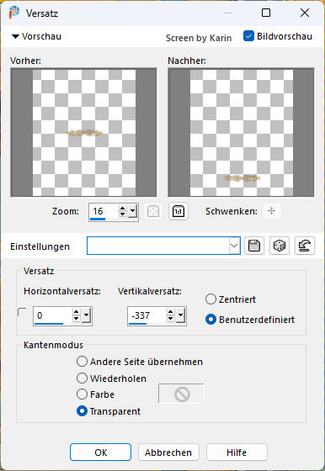
Task: Confirm with the OK button
Action: 100,452
